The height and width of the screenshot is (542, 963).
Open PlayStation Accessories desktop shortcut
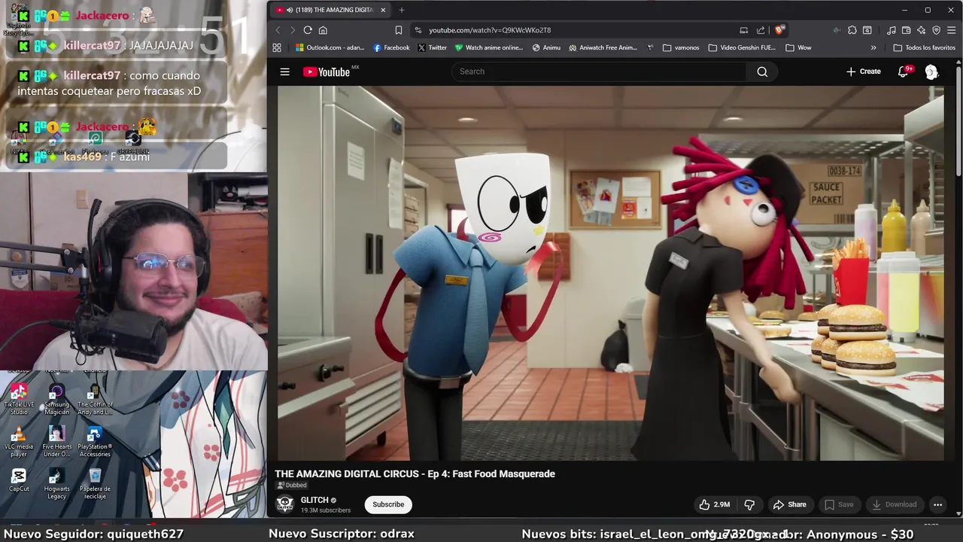click(95, 442)
